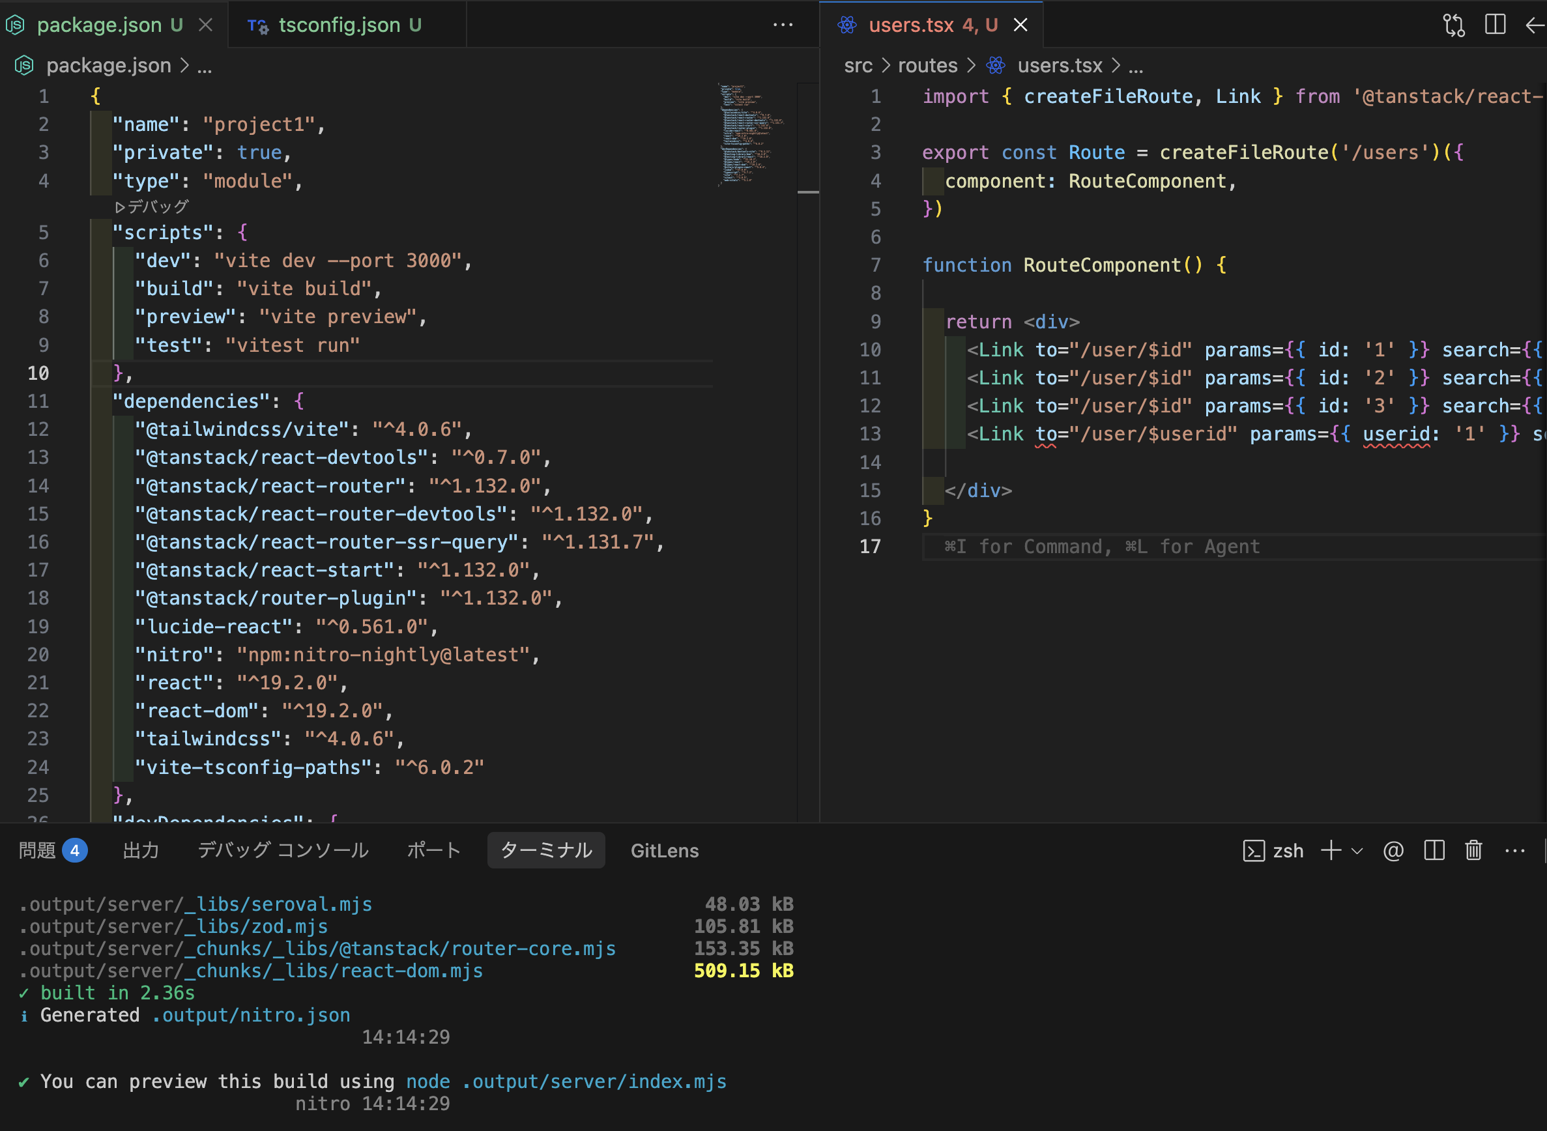Expand the terminal launch profile dropdown arrow

pos(1357,850)
